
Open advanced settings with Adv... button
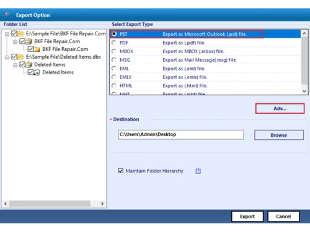280,108
